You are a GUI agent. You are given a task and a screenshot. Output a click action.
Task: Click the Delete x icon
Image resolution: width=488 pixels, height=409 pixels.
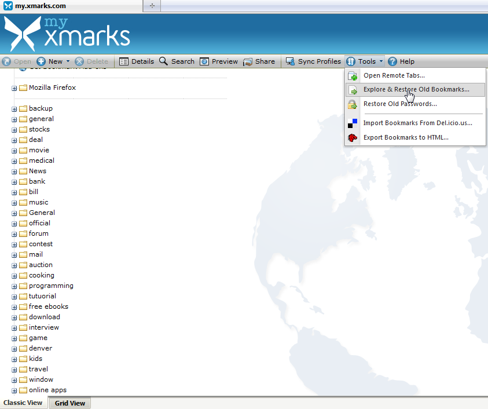[x=79, y=61]
